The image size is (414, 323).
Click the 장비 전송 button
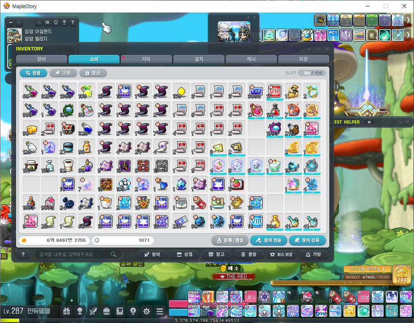click(268, 240)
